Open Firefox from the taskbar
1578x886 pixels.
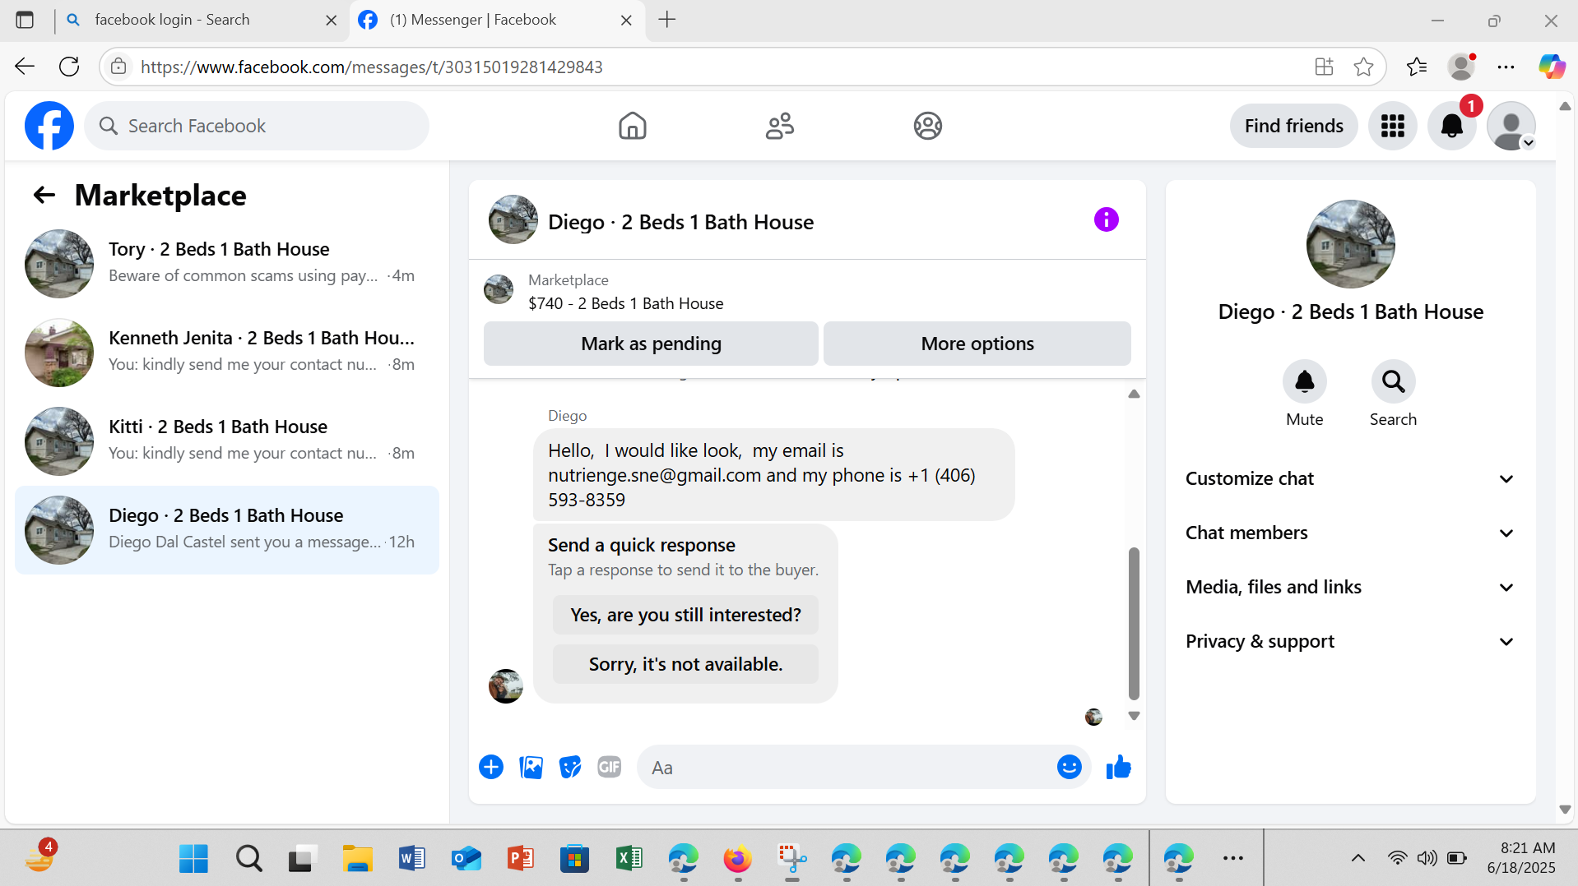click(x=737, y=858)
